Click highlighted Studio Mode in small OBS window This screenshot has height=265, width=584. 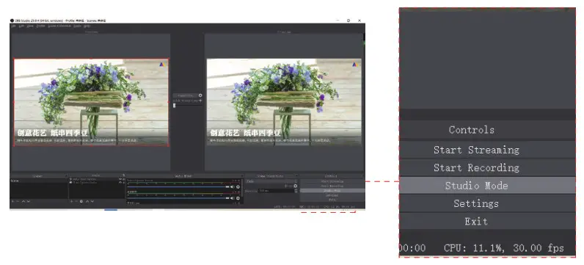[332, 191]
